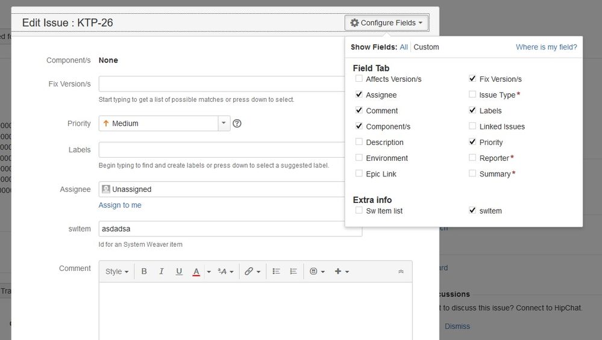Uncheck the Comment field checkbox
This screenshot has height=340, width=602.
[359, 110]
